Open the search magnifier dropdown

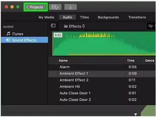(151, 26)
